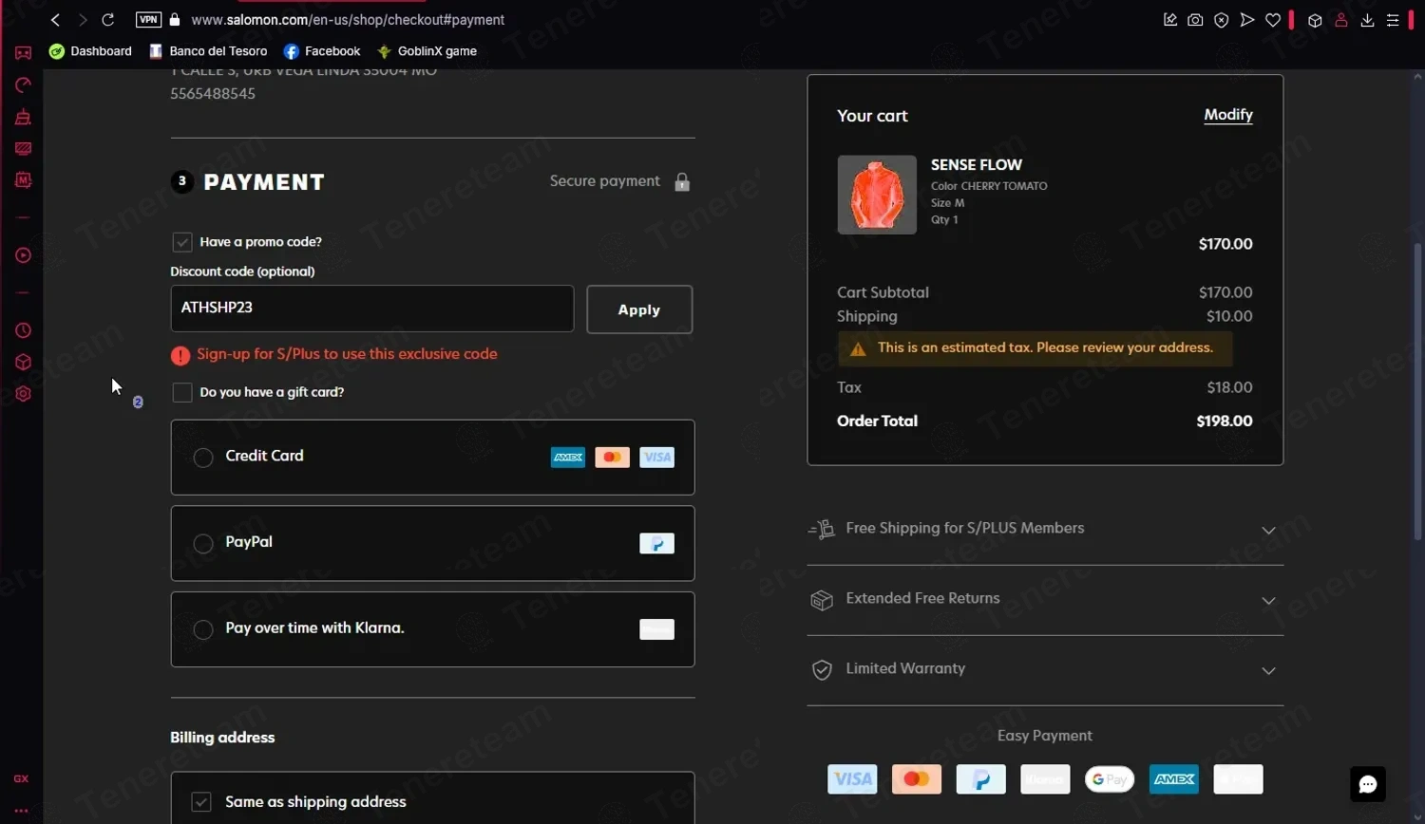Click the Apply discount code button
1425x824 pixels.
pyautogui.click(x=639, y=309)
